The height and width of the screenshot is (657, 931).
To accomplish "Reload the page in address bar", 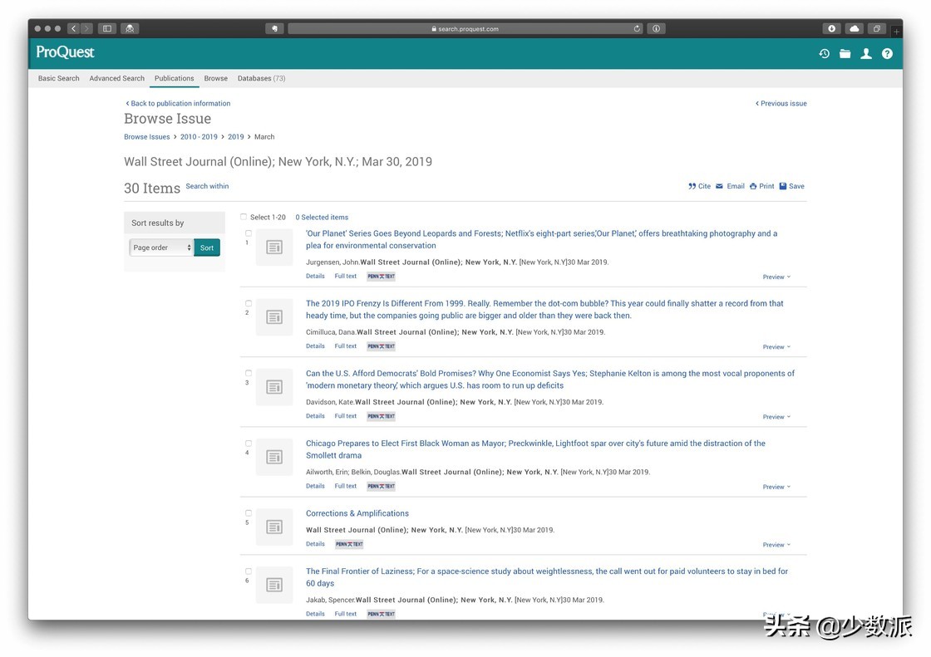I will click(x=637, y=28).
